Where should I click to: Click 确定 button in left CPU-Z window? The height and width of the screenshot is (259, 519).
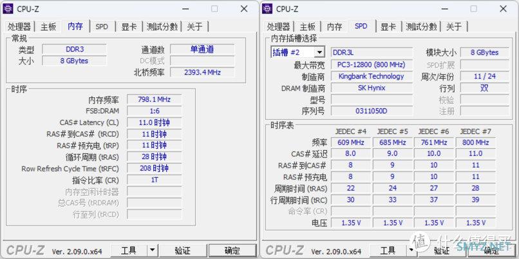click(232, 251)
